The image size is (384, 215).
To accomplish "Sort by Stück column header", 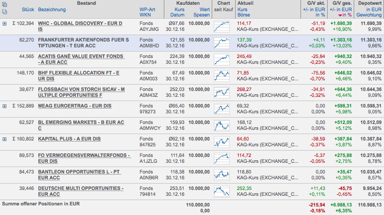I will 28,10.
